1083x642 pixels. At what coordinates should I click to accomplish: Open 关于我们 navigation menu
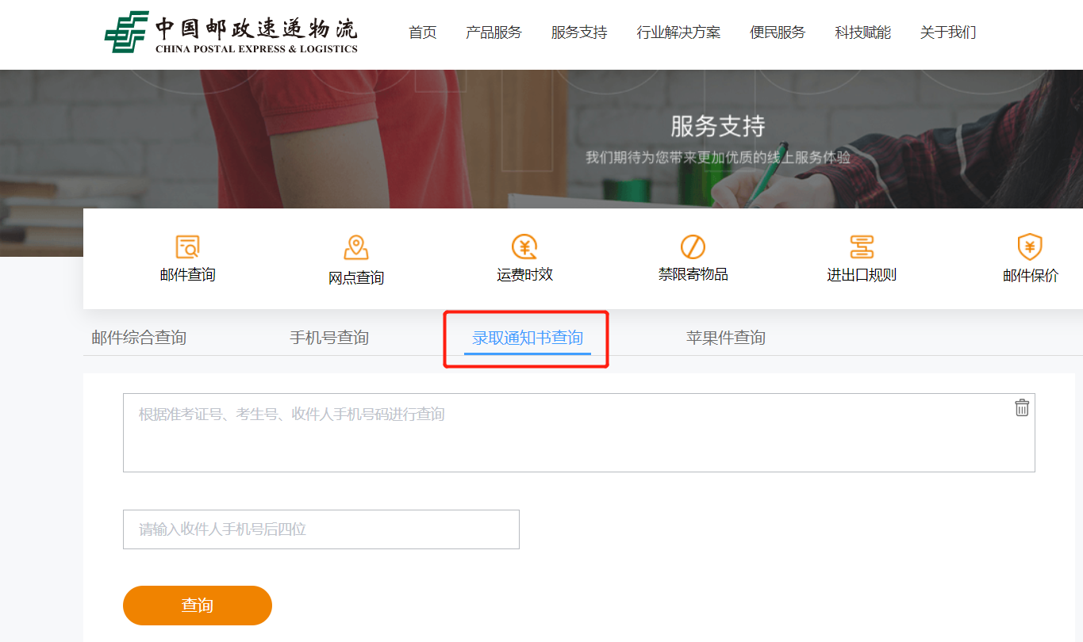[948, 32]
